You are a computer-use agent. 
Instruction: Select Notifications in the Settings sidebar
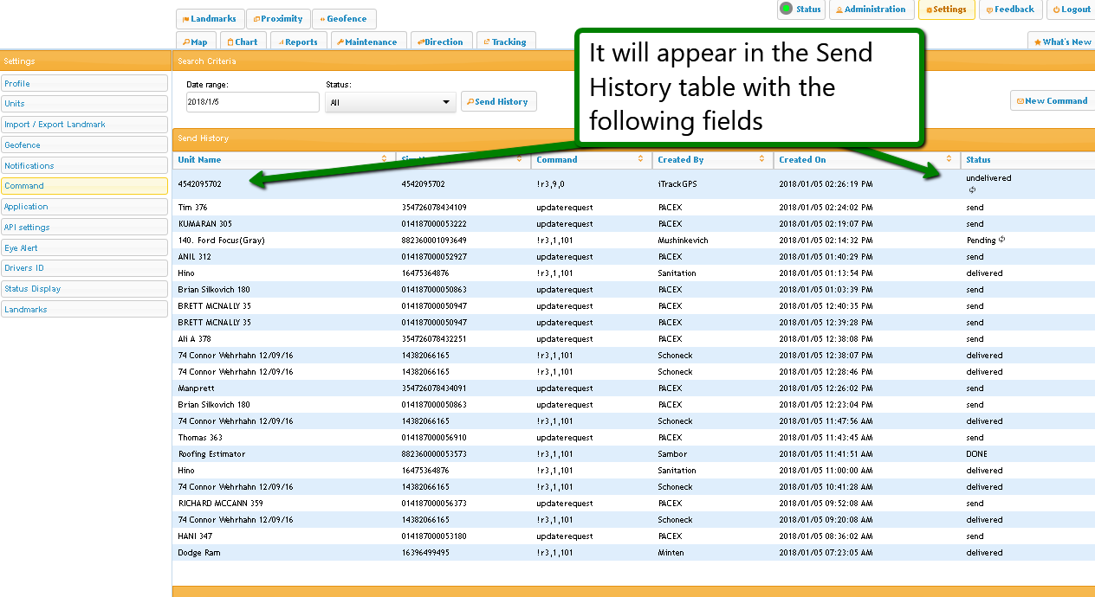(84, 165)
